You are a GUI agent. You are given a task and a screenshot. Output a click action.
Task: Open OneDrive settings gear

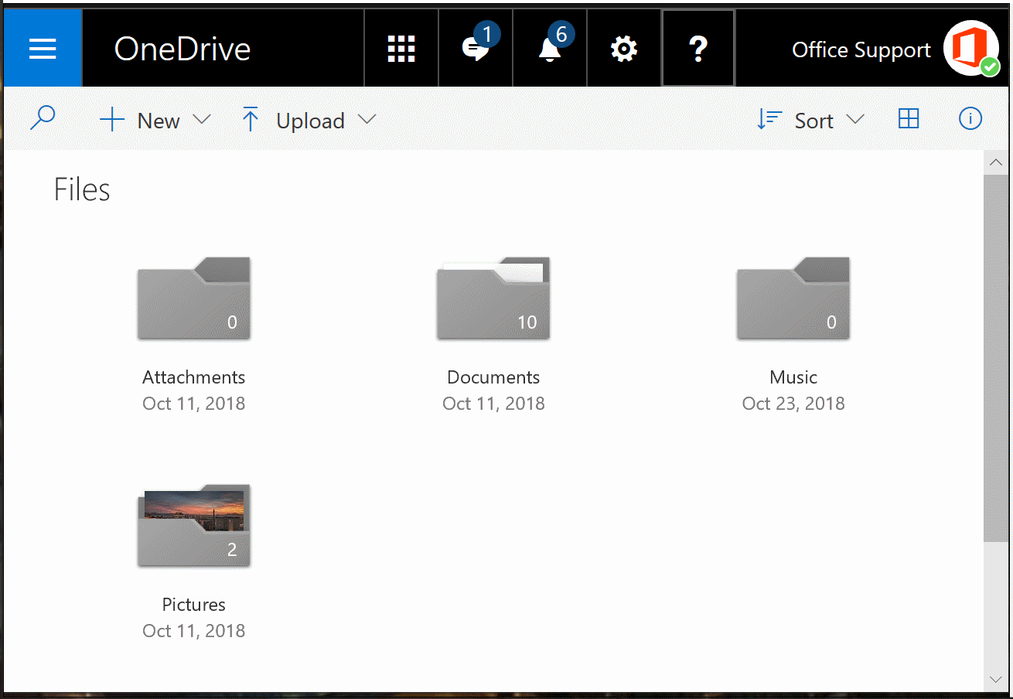623,48
